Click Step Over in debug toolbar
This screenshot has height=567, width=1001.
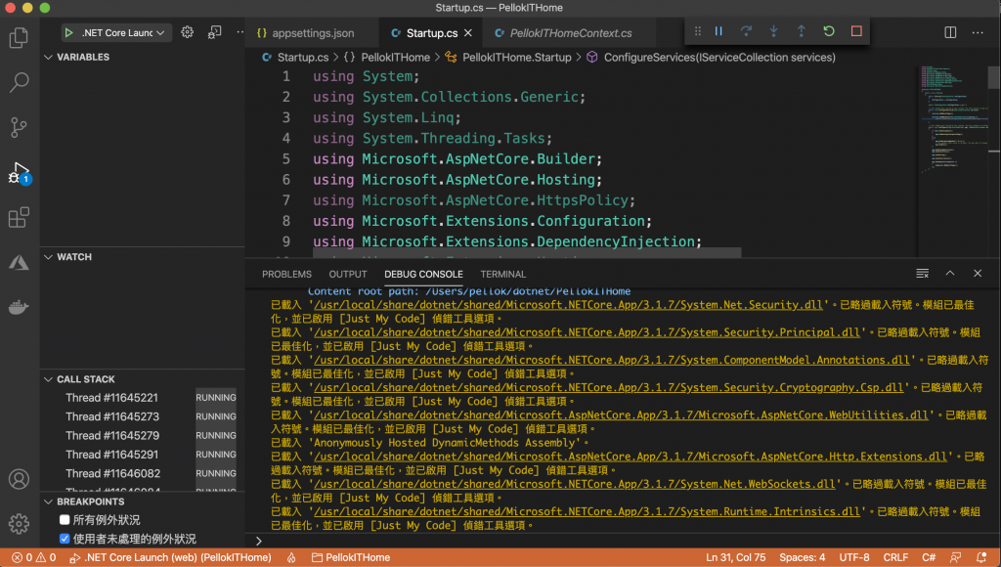point(746,31)
